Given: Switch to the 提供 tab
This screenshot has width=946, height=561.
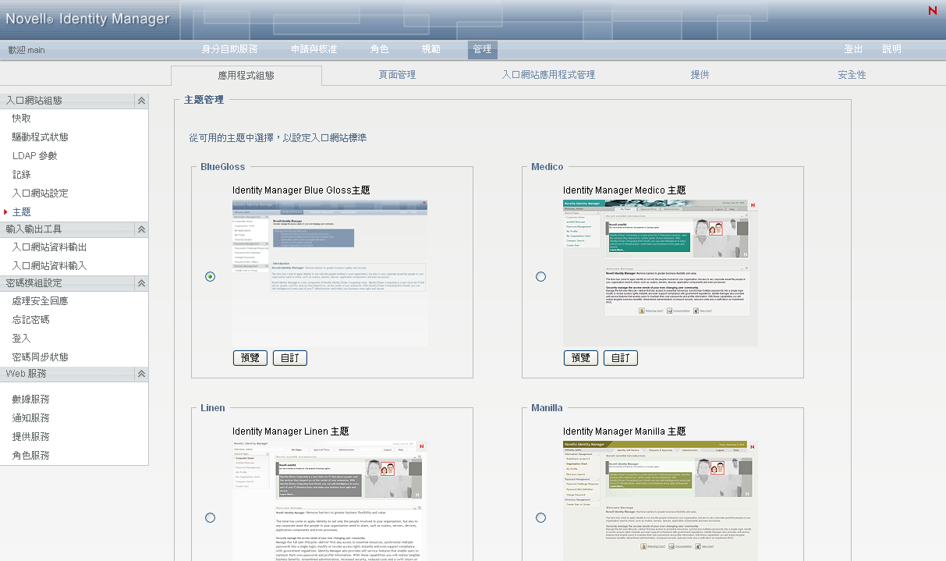Looking at the screenshot, I should [700, 75].
